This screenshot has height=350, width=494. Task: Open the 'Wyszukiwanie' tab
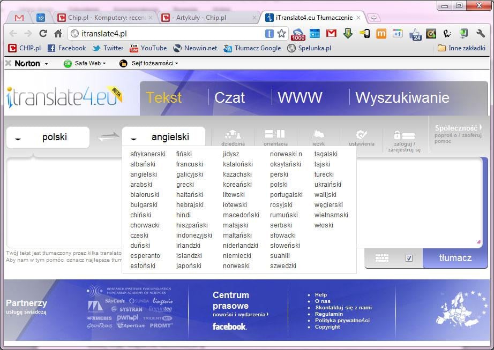tap(402, 98)
